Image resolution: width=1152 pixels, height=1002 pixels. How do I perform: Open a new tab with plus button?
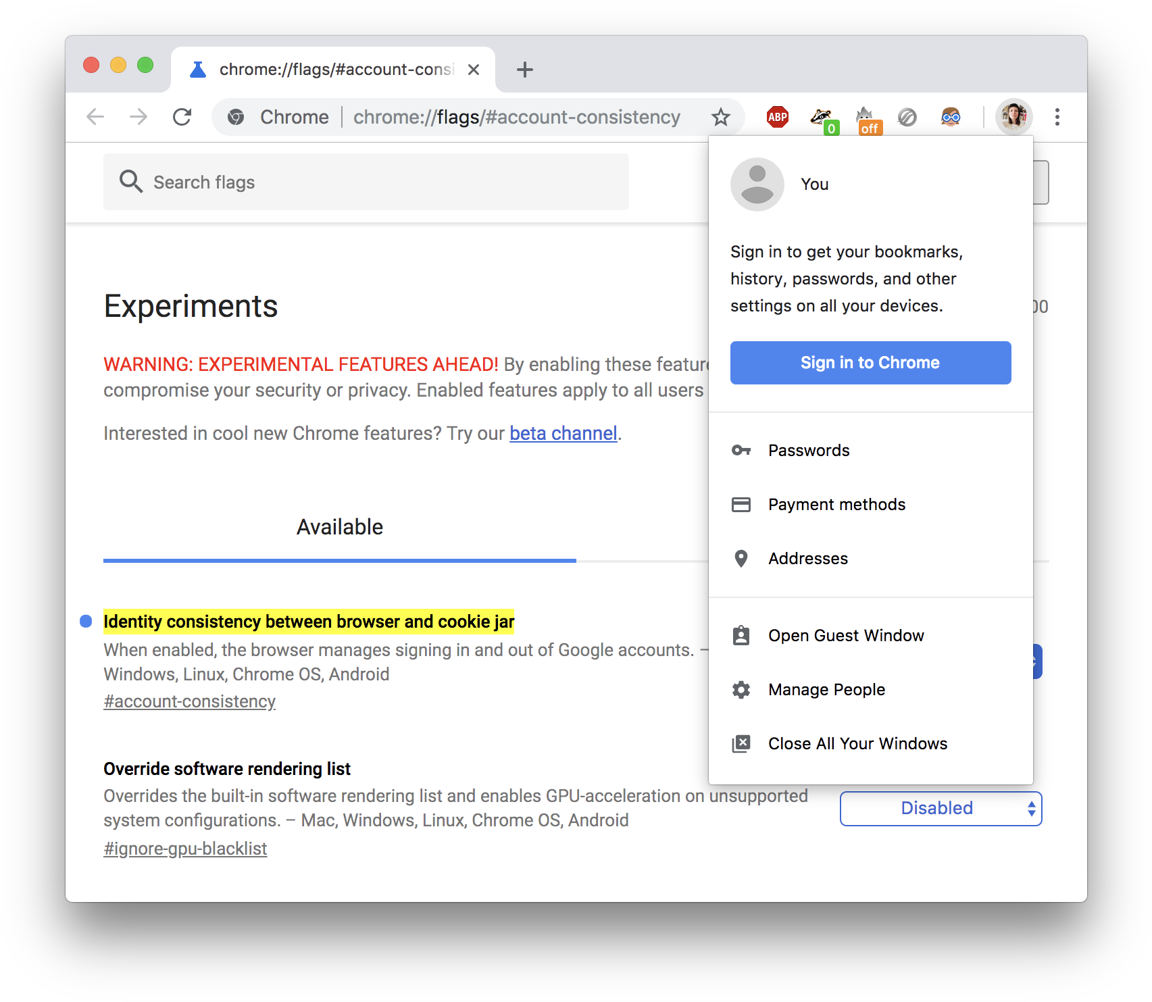tap(524, 70)
